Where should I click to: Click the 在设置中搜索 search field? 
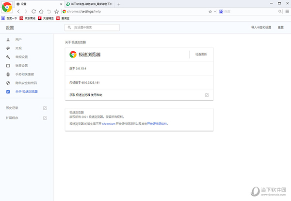pyautogui.click(x=92, y=28)
